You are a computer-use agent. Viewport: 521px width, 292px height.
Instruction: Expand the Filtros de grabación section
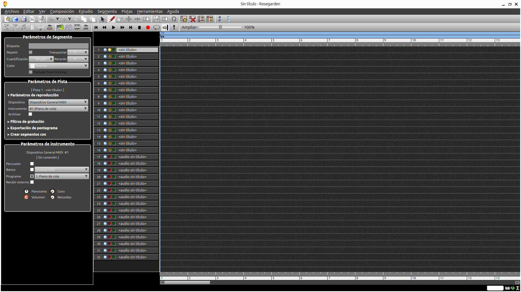click(x=27, y=121)
